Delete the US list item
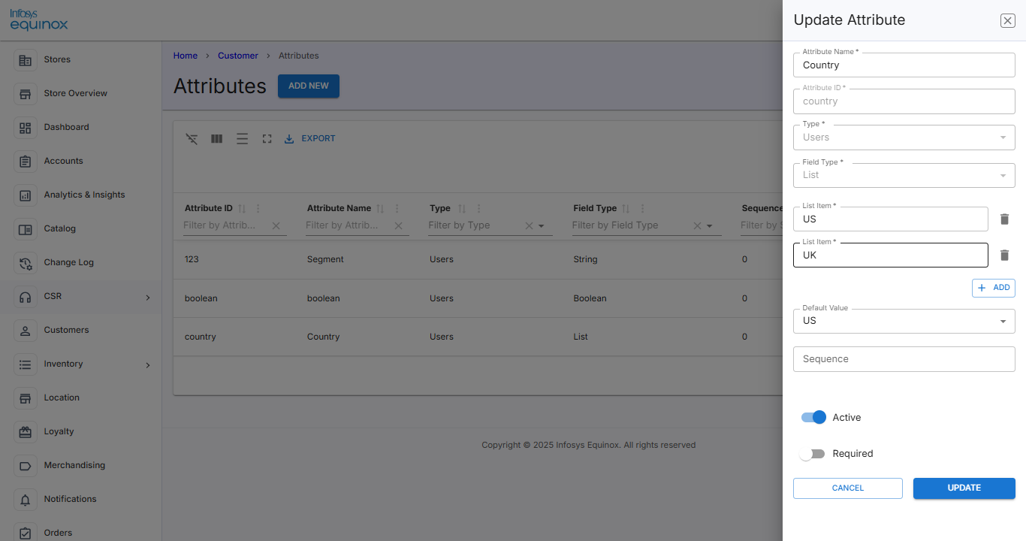1026x541 pixels. [1004, 219]
